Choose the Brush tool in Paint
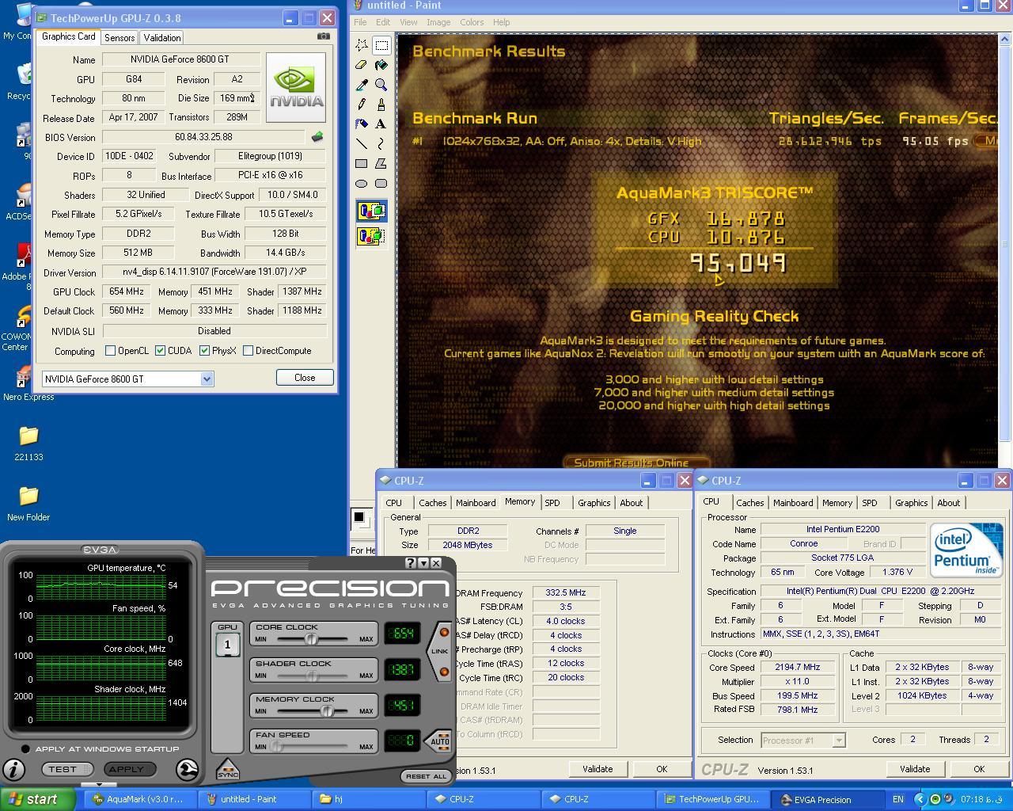Screen dimensions: 1013x811 (381, 105)
